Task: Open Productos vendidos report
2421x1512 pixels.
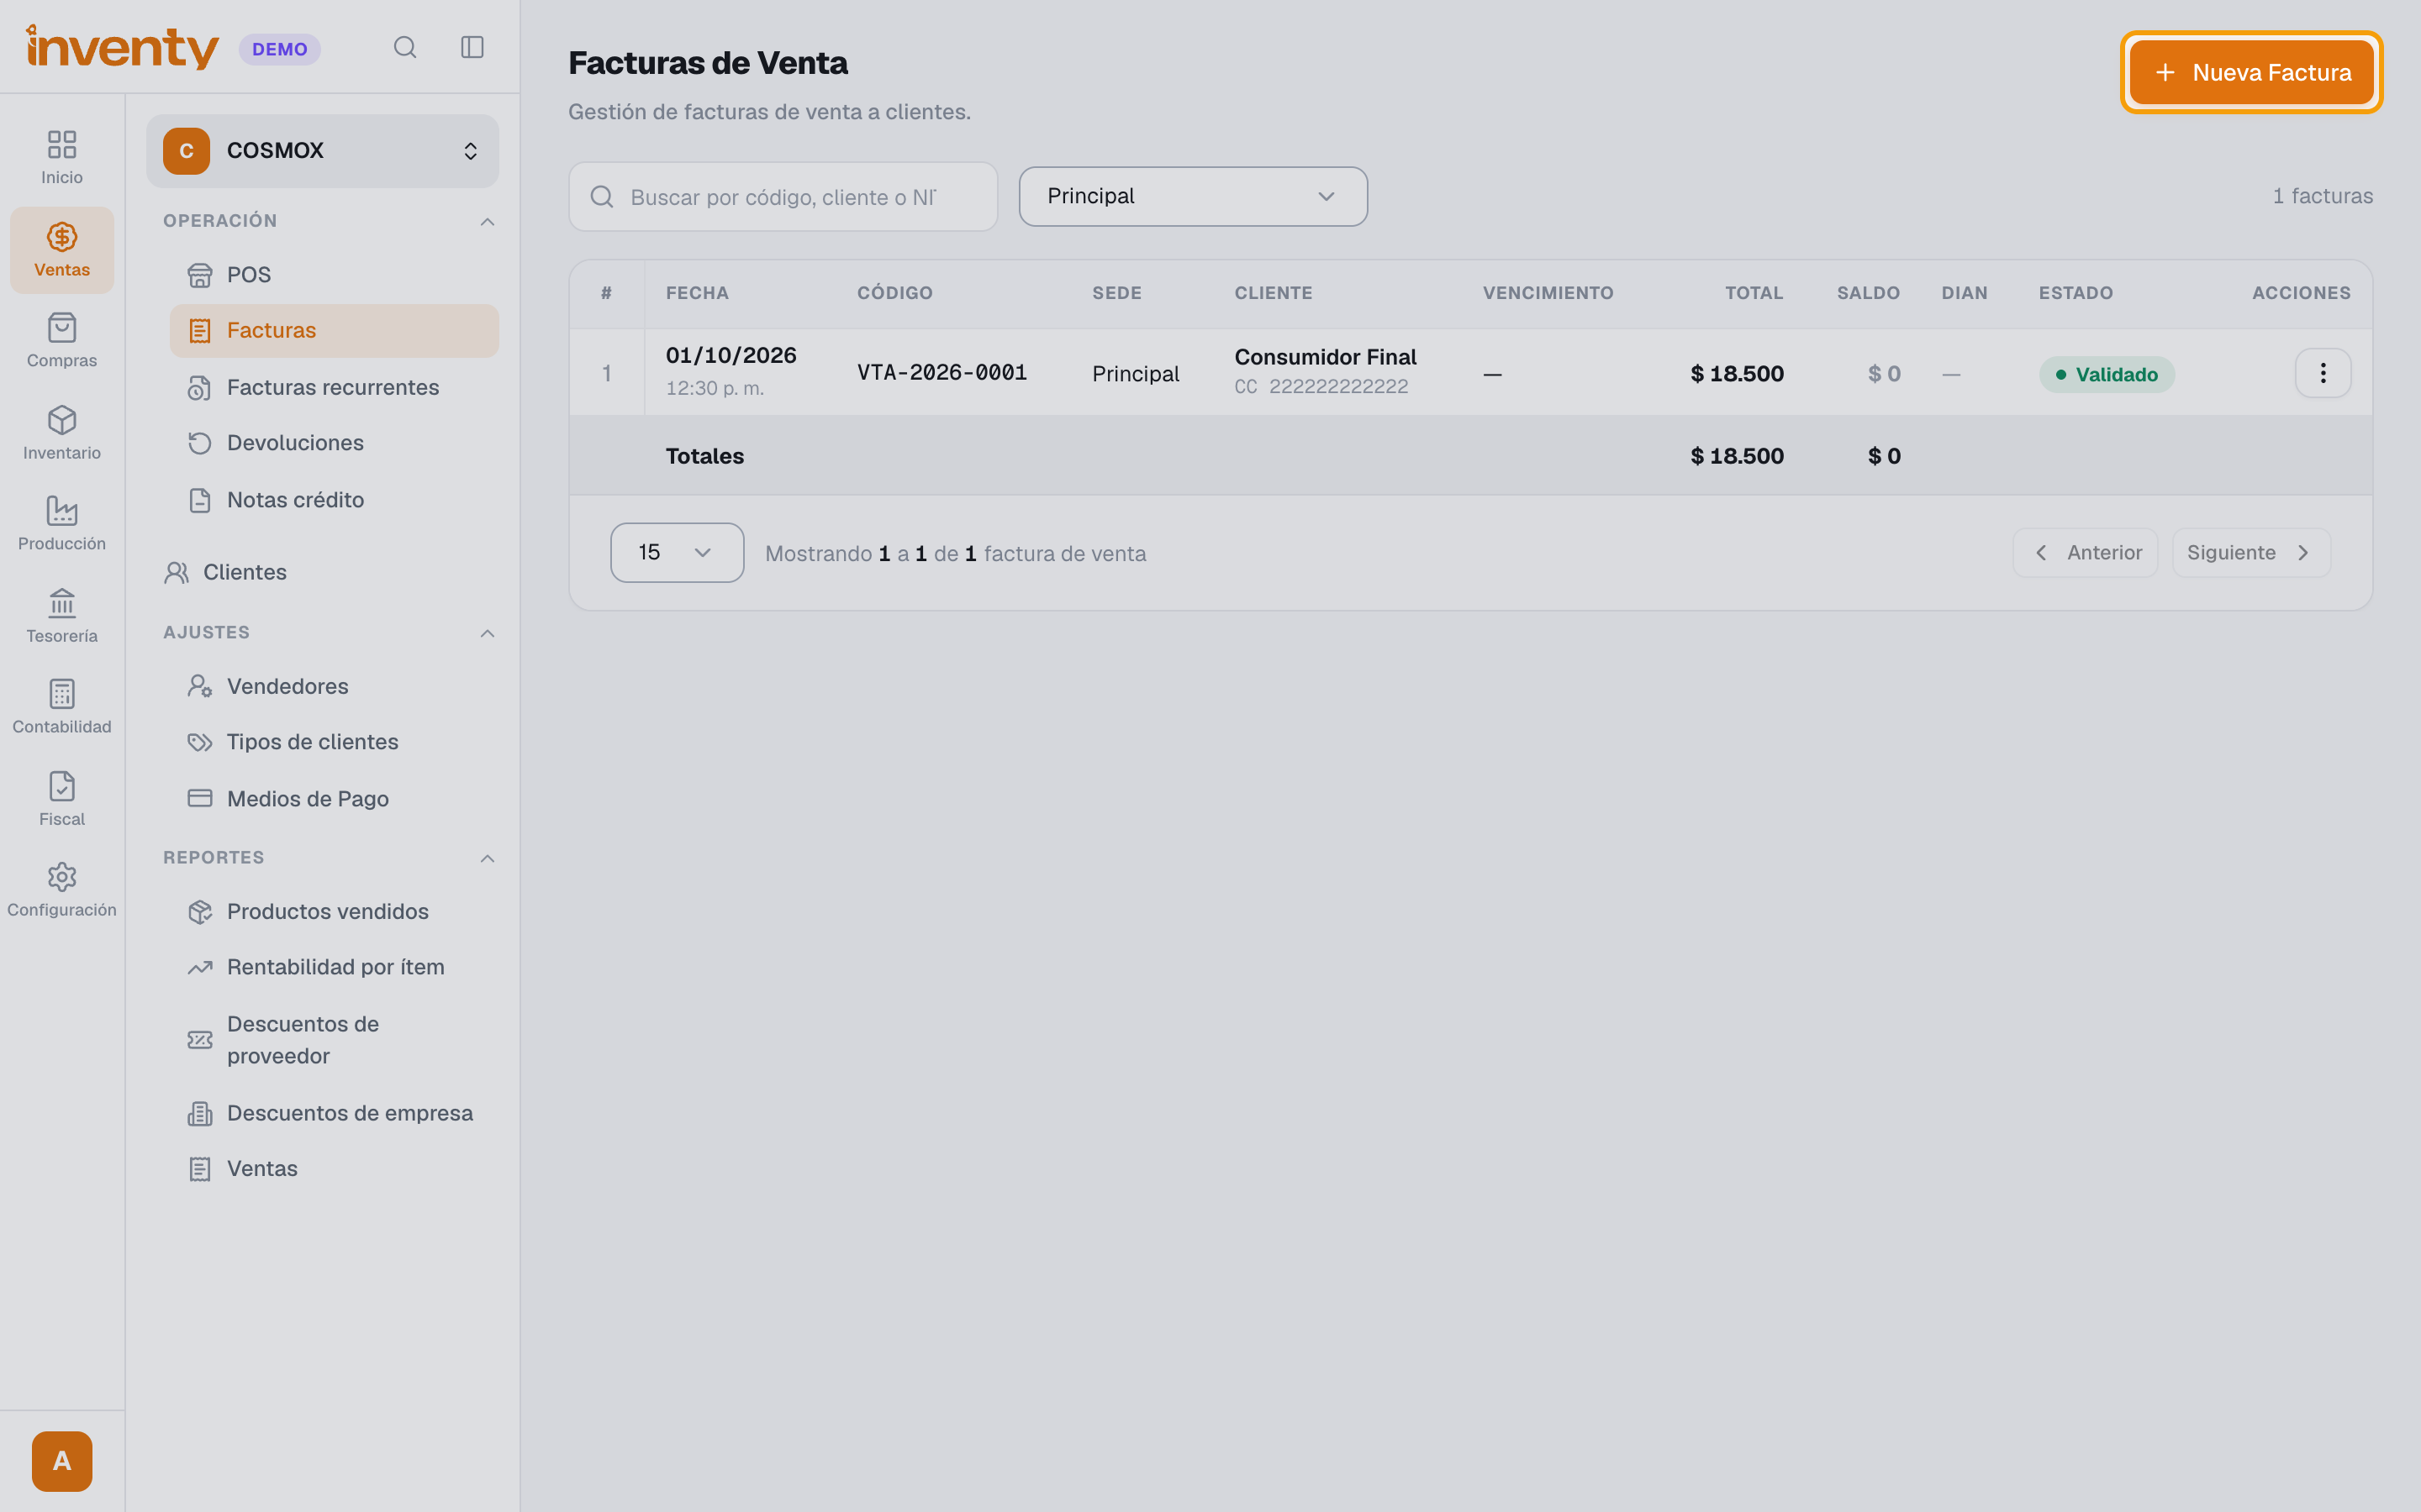Action: tap(334, 911)
